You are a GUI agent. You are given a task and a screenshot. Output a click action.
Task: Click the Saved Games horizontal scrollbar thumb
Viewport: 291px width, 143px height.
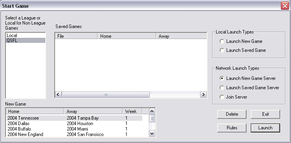pos(106,95)
